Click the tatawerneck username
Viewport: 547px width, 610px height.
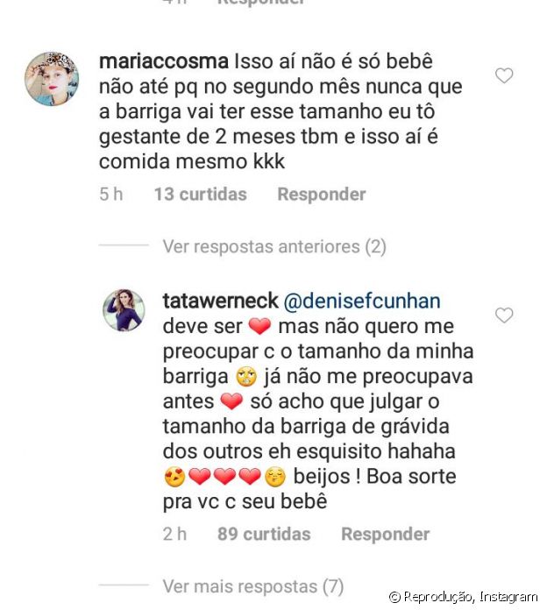pyautogui.click(x=219, y=301)
